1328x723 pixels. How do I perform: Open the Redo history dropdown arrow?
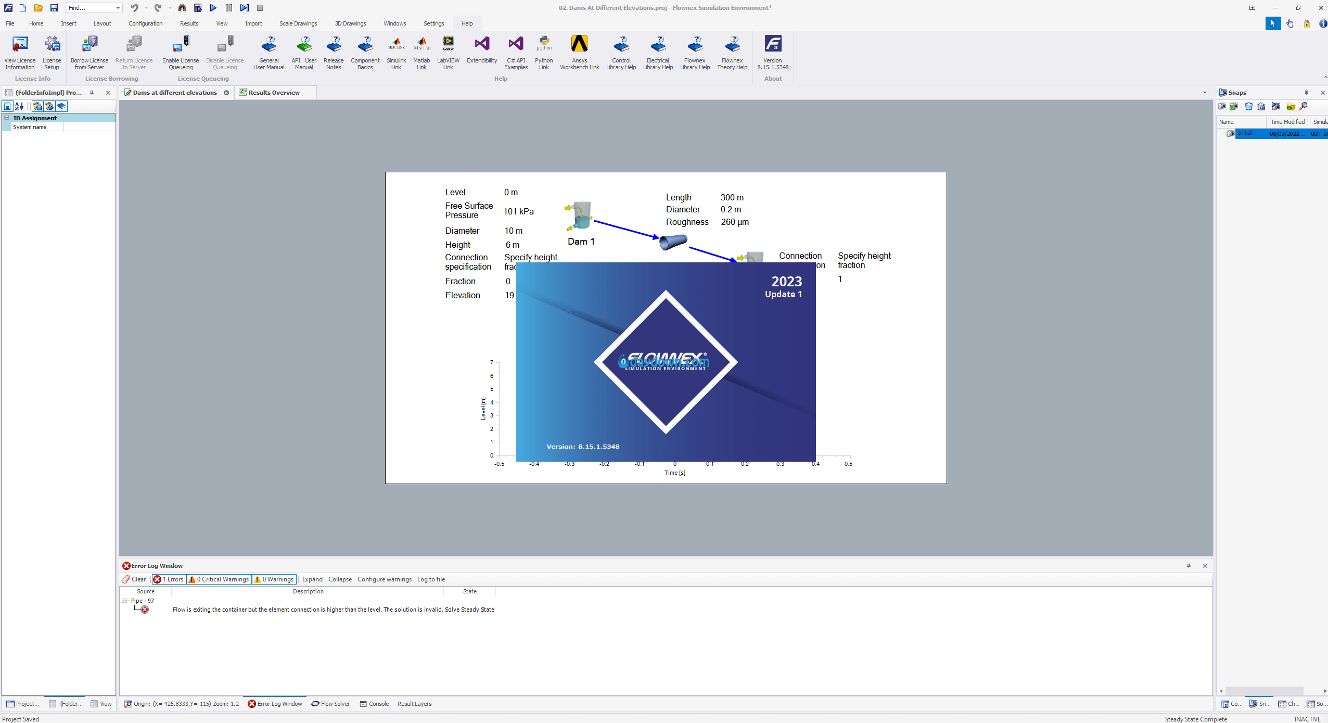coord(170,8)
